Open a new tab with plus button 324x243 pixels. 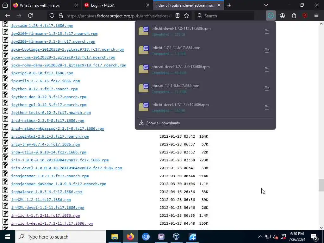pos(229,5)
